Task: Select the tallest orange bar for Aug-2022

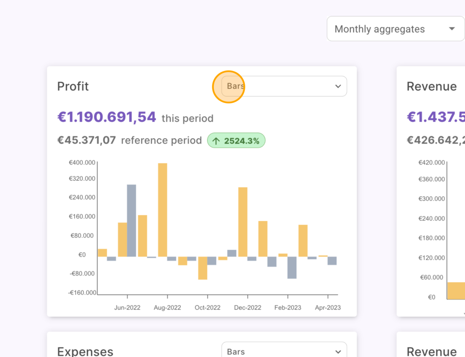Action: tap(163, 209)
